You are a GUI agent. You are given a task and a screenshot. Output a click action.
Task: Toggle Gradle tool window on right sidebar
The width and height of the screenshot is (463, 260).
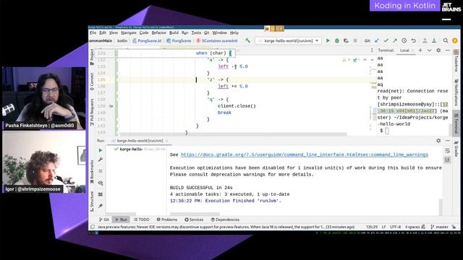[456, 149]
